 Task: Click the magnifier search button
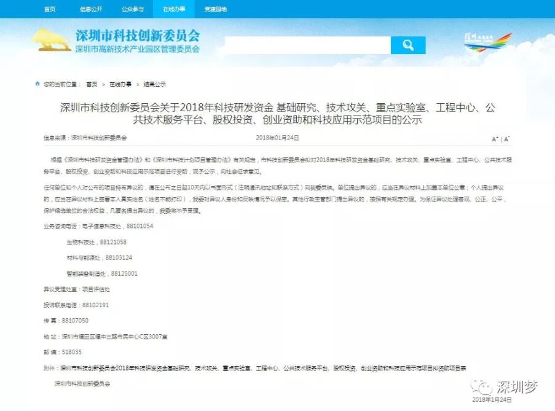click(x=407, y=45)
